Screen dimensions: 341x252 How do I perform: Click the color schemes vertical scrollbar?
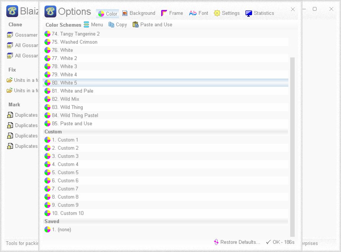tap(292, 147)
